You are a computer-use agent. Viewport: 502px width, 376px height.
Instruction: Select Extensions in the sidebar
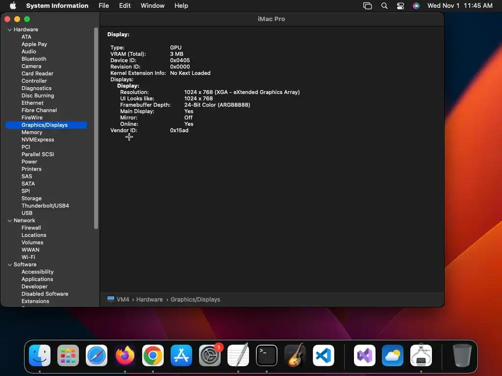tap(35, 302)
